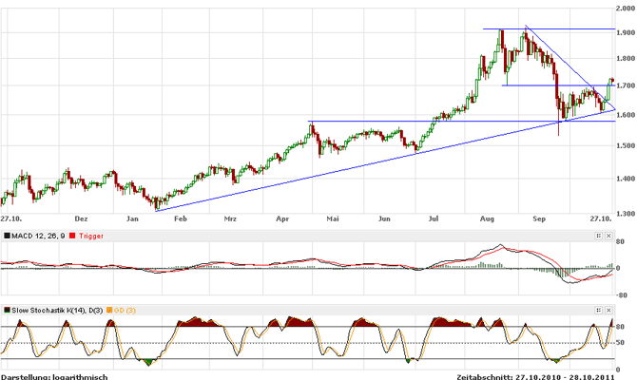Close the Slow Stochastik indicator panel
The image size is (637, 380).
(x=609, y=310)
